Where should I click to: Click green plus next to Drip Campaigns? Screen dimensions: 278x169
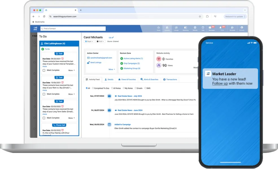pyautogui.click(x=122, y=63)
